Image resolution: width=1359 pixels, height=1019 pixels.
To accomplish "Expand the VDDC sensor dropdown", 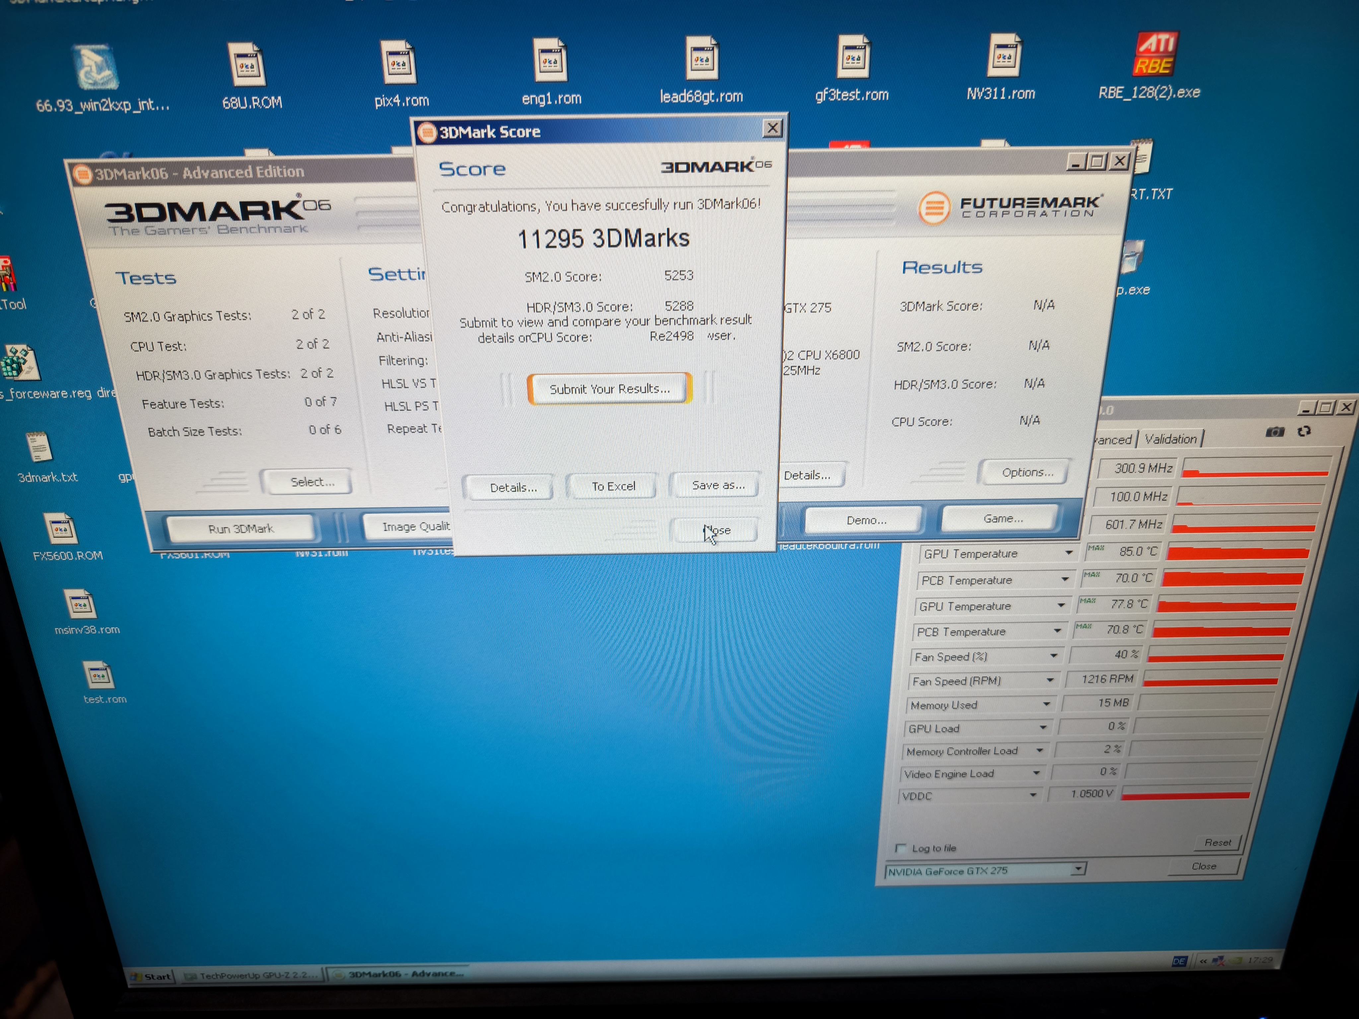I will pyautogui.click(x=1033, y=795).
